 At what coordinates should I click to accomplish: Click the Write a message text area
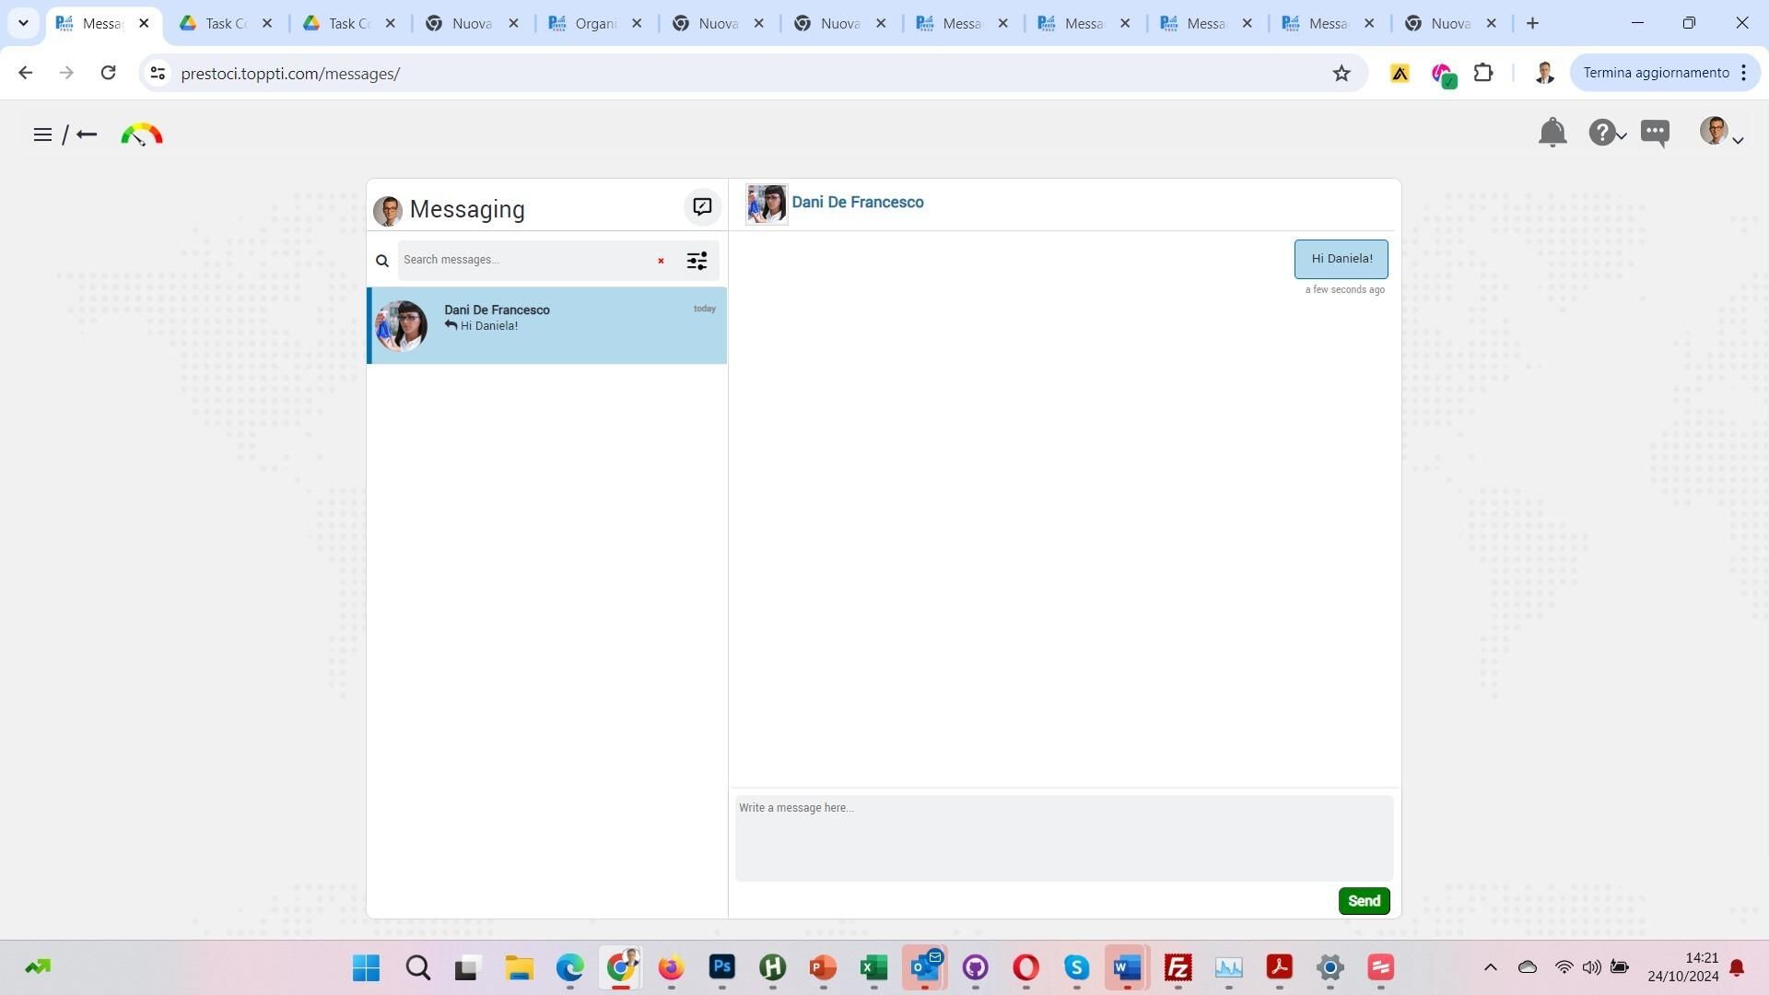[1064, 838]
